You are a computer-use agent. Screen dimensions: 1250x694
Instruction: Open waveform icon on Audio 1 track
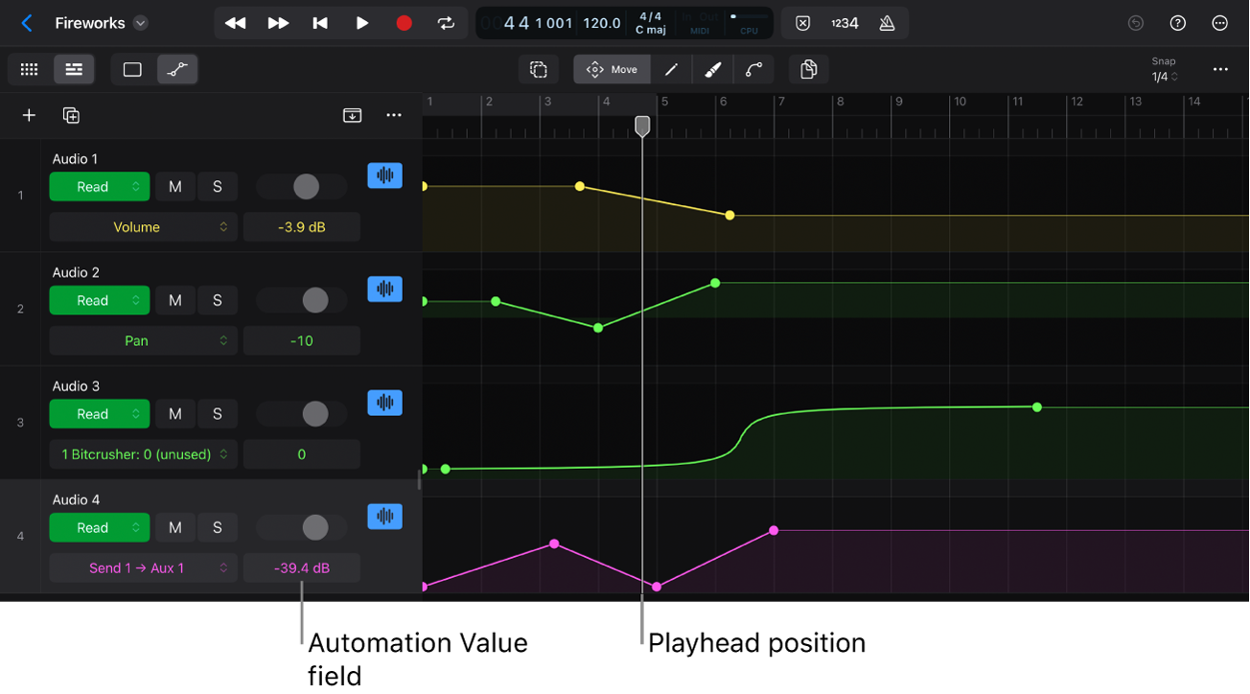coord(384,175)
